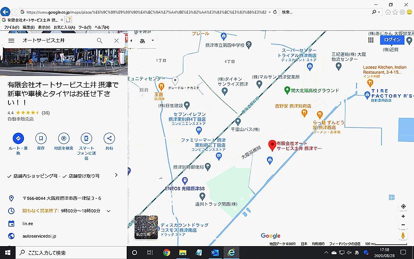This screenshot has width=414, height=259.
Task: Switch to 航空写真 satellite view thumbnail
Action: coord(146,227)
